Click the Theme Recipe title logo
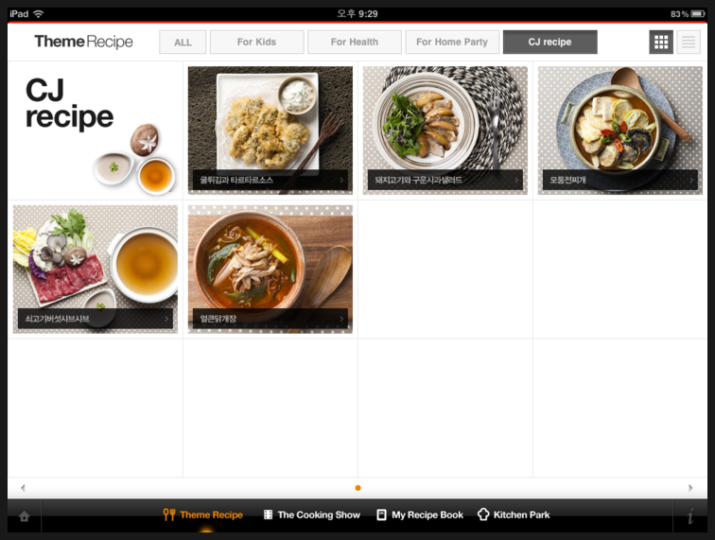The image size is (715, 540). click(83, 42)
